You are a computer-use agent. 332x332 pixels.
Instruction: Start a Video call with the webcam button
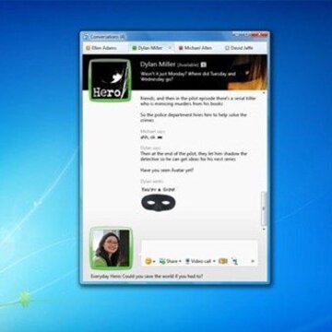coord(198,261)
